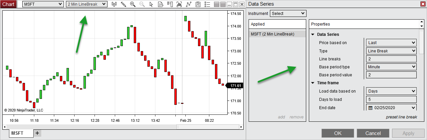The height and width of the screenshot is (140, 427).
Task: Add a new chart tab with plus
Action: pyautogui.click(x=37, y=133)
